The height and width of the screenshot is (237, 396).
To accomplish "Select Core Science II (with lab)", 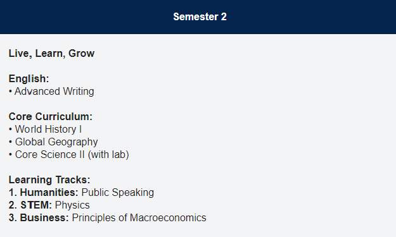I will tap(72, 155).
